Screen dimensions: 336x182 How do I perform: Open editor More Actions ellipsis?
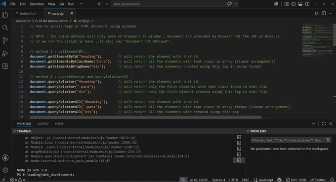coord(331,13)
